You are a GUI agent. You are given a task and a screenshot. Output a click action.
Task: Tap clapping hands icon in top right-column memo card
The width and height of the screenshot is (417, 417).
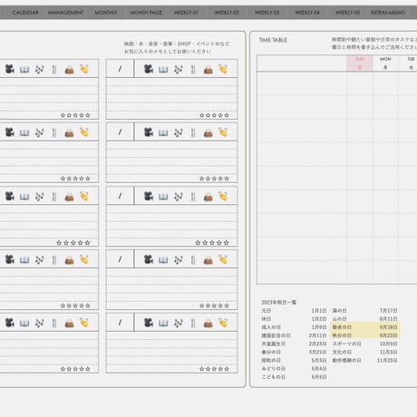(223, 69)
